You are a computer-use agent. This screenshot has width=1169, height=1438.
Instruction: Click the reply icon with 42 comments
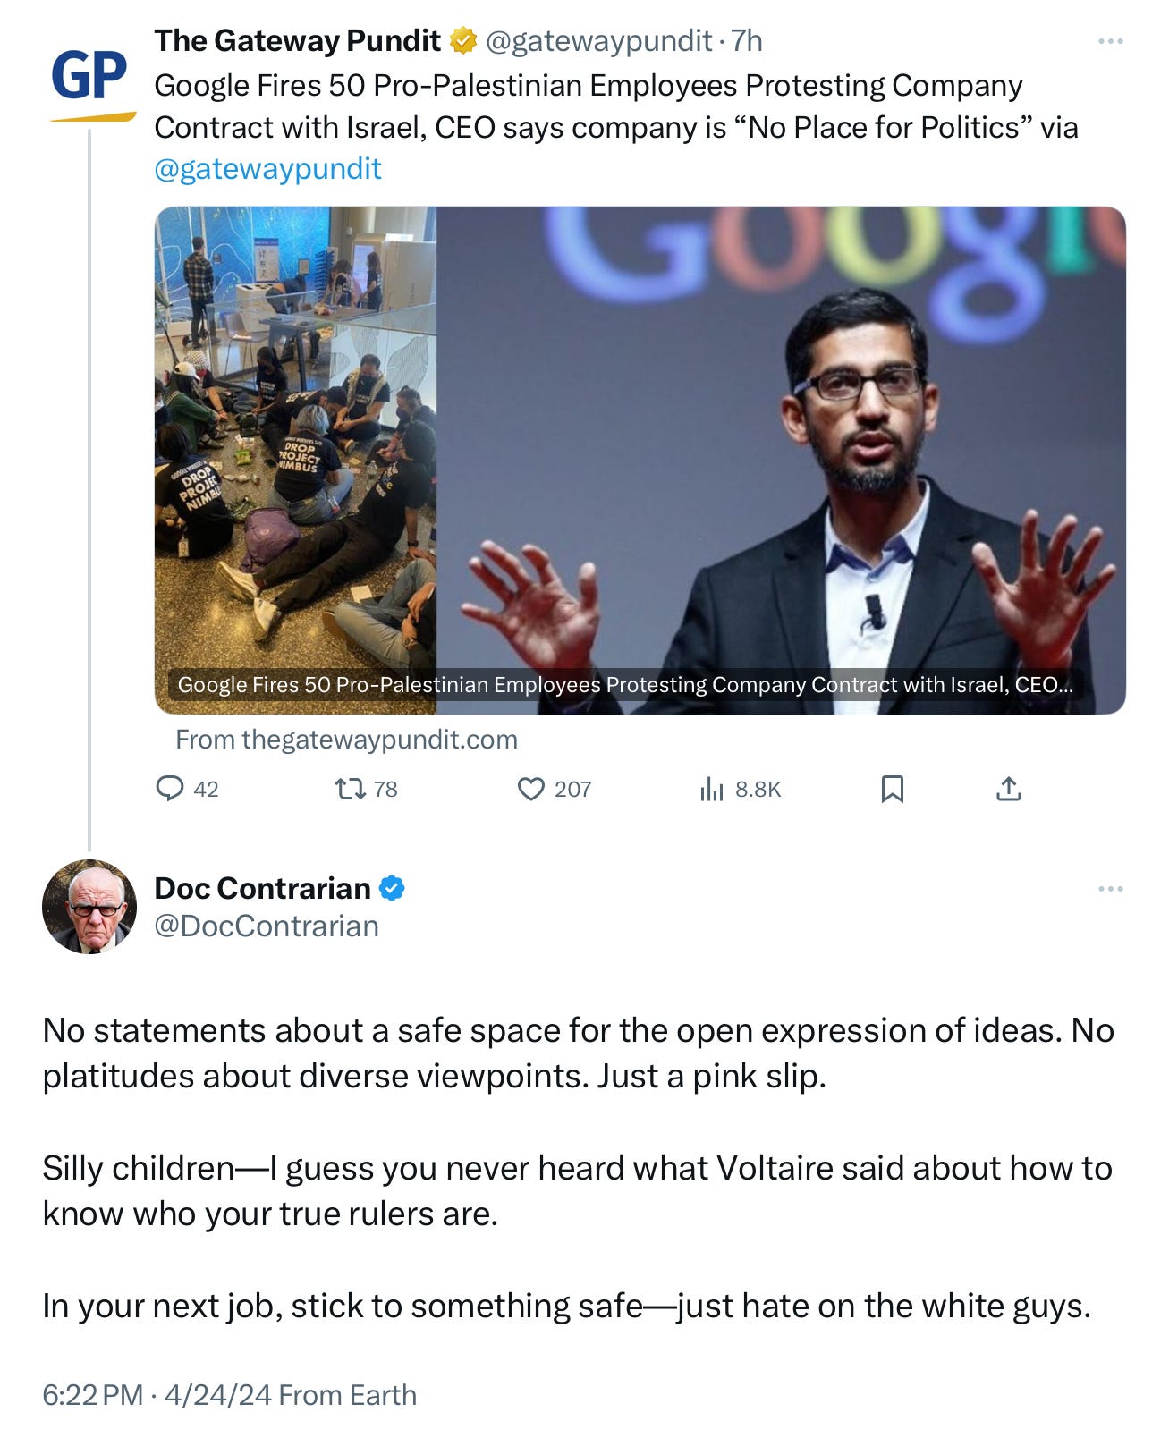pos(170,789)
